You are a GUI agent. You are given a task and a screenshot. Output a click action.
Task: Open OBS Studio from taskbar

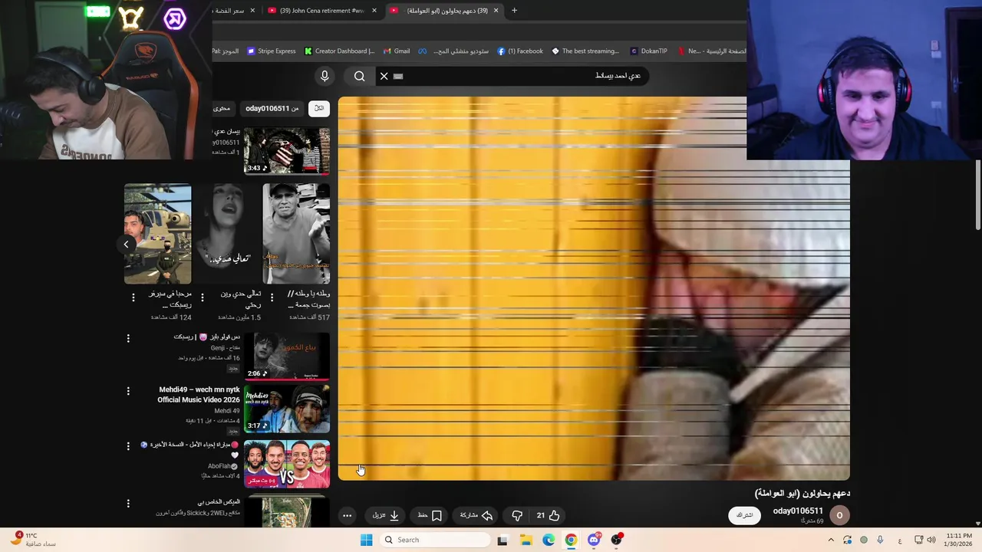click(x=617, y=540)
